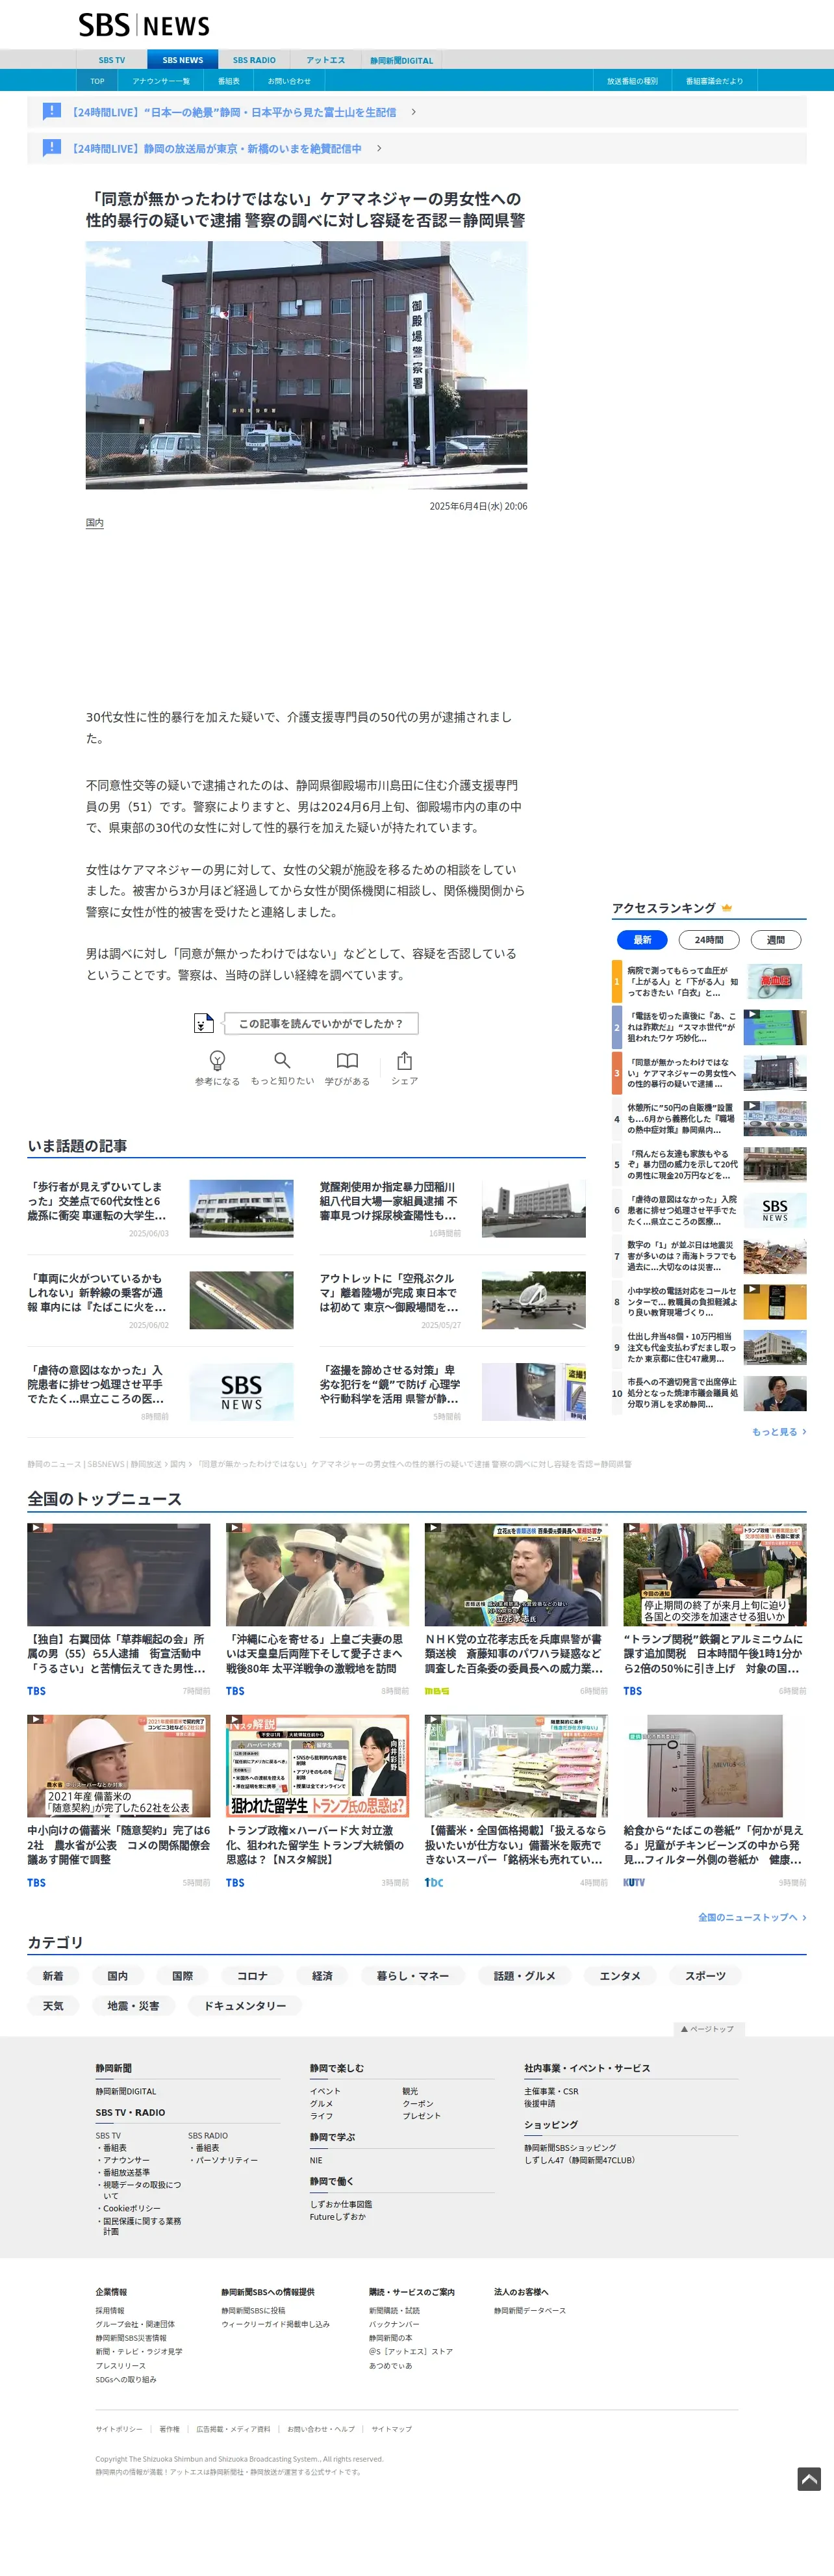Open サイトポリシー footer link

(x=119, y=2429)
